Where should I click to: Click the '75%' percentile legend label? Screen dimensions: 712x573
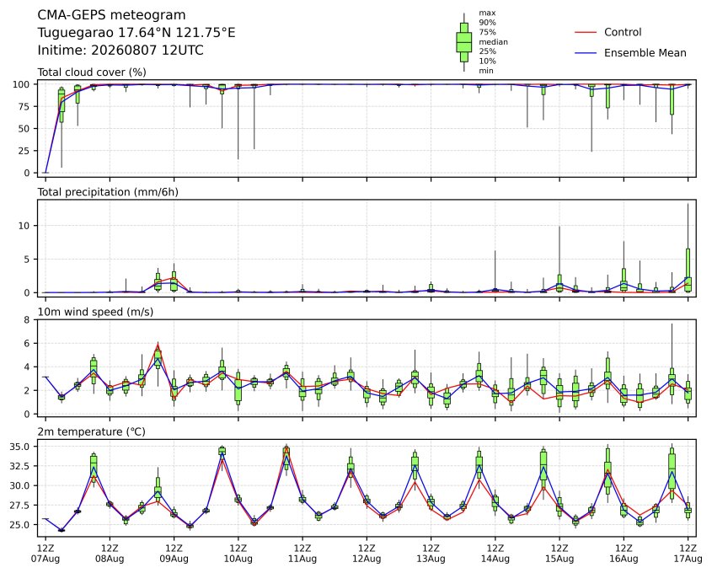pos(487,32)
